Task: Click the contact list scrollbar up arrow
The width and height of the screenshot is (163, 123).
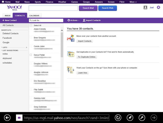Action: 62,30
